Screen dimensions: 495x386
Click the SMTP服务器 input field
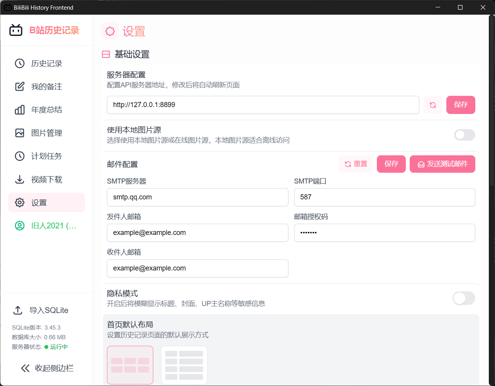197,197
